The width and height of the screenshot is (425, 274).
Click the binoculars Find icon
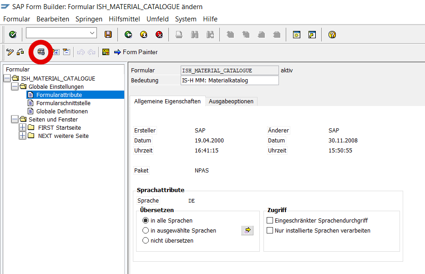point(195,35)
